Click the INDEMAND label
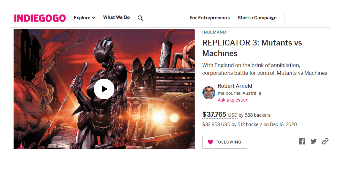The height and width of the screenshot is (178, 355). point(214,32)
